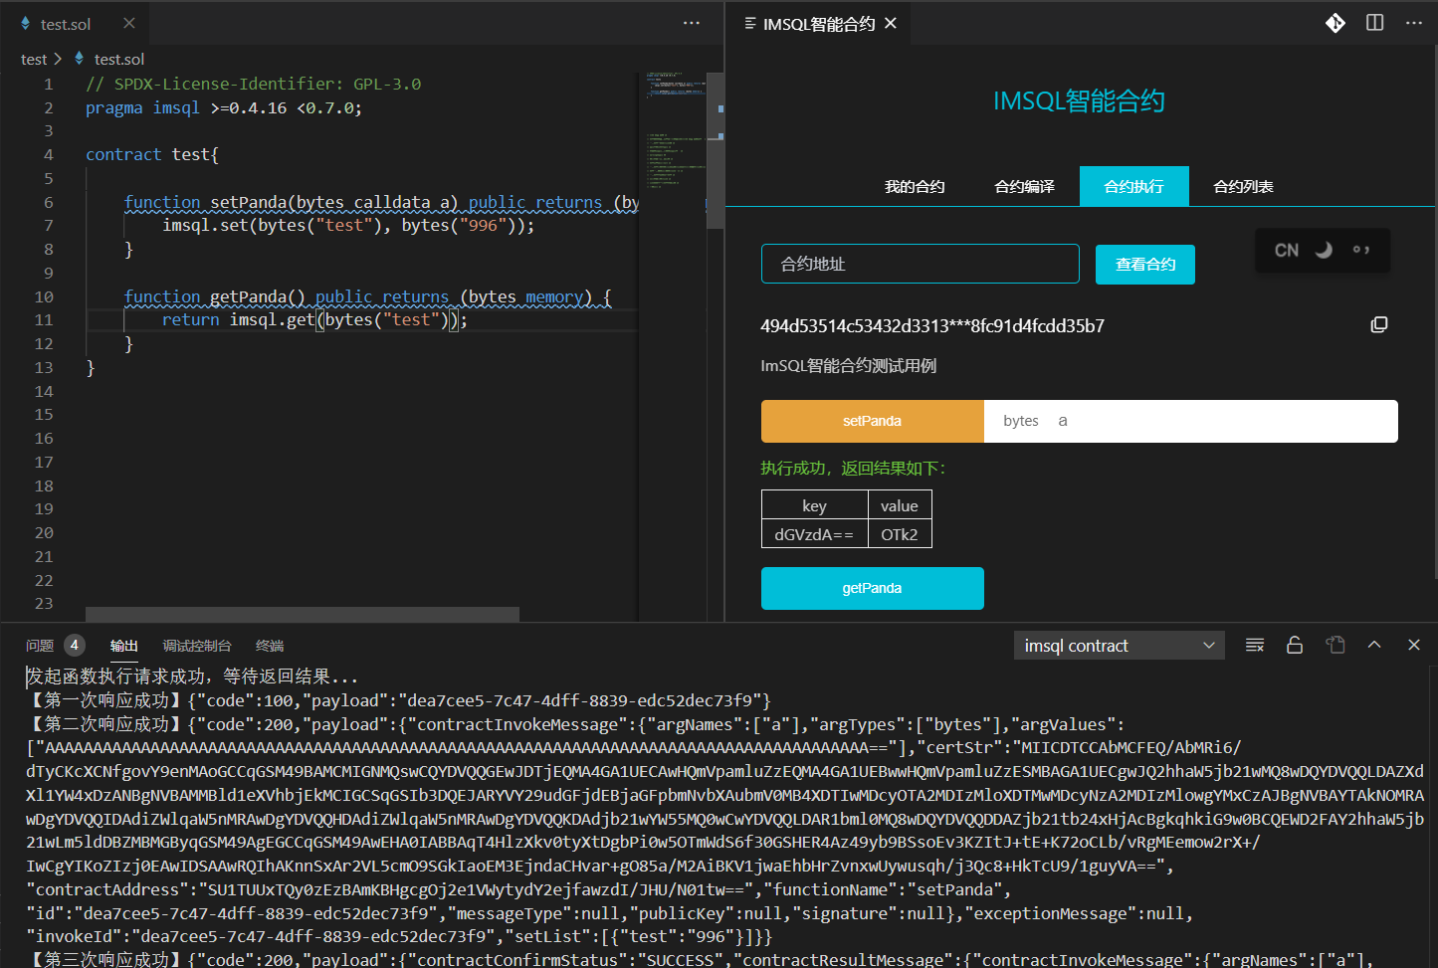Viewport: 1438px width, 968px height.
Task: Open right editor group more actions menu
Action: pos(1414,23)
